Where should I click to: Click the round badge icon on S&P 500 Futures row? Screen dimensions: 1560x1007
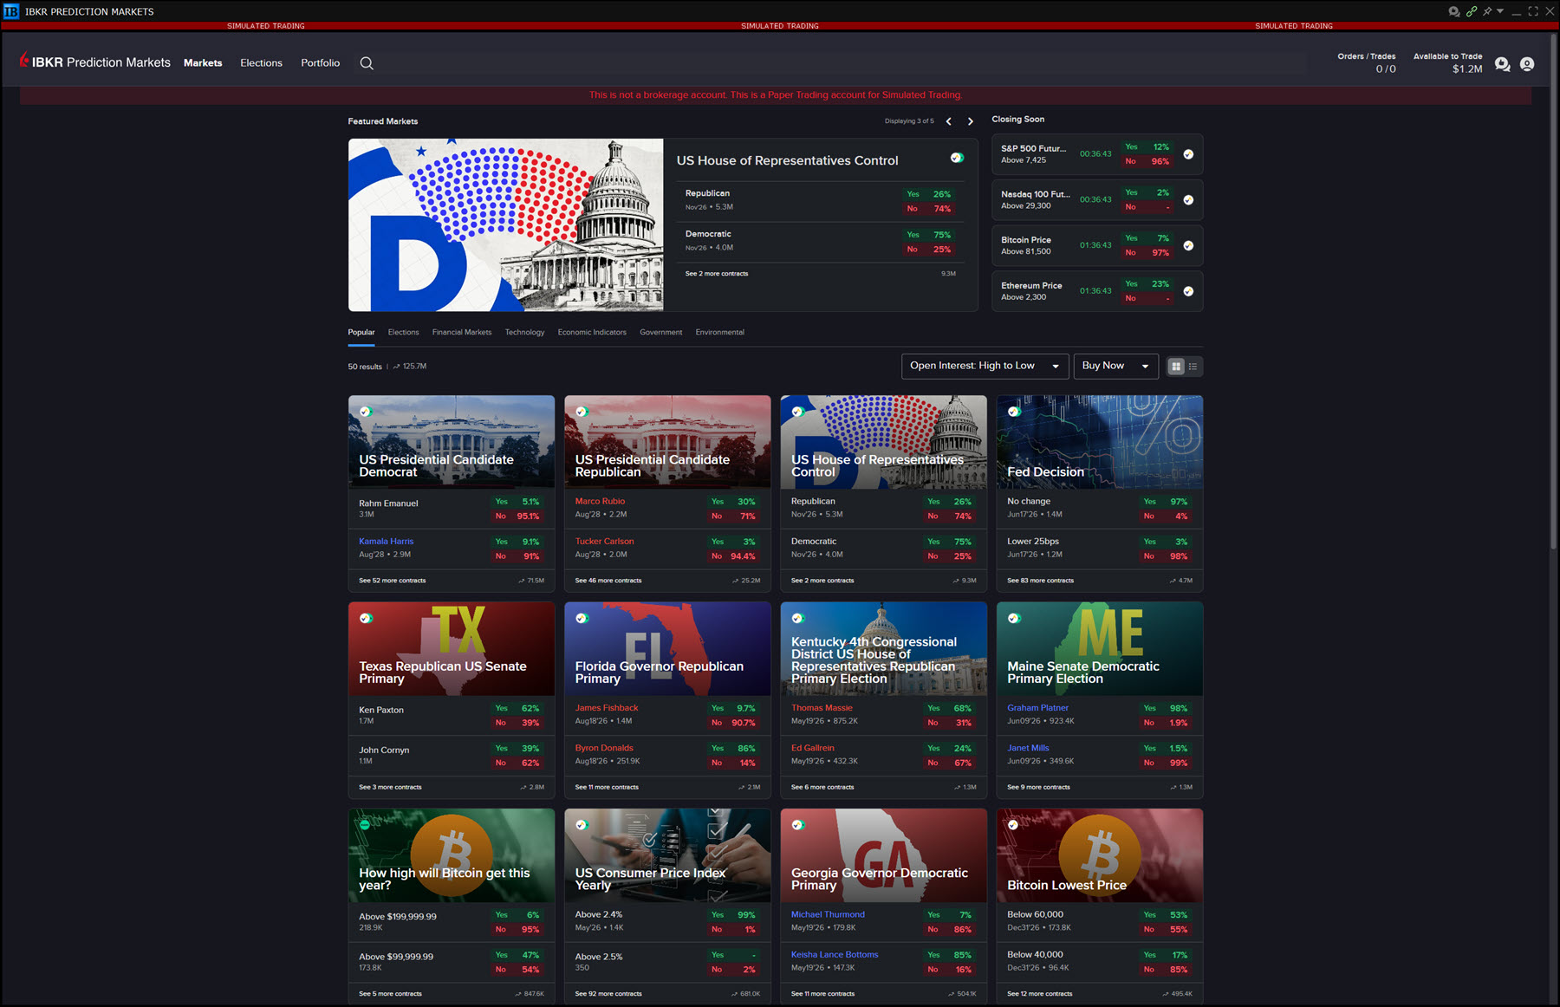coord(1188,154)
